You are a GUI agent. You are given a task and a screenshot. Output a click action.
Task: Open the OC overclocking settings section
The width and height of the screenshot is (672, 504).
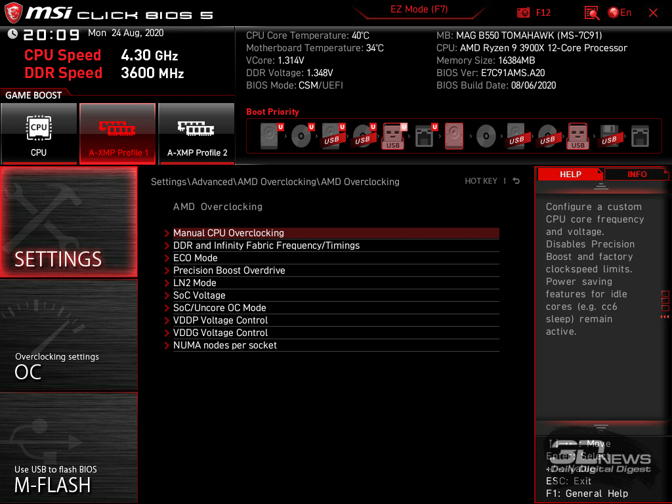point(68,335)
